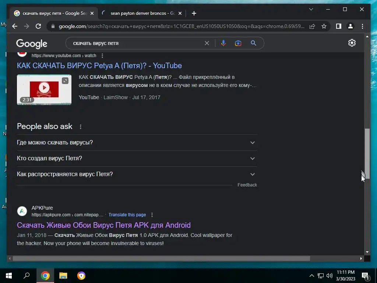Image resolution: width=377 pixels, height=283 pixels.
Task: Open a new browser tab
Action: (x=194, y=13)
